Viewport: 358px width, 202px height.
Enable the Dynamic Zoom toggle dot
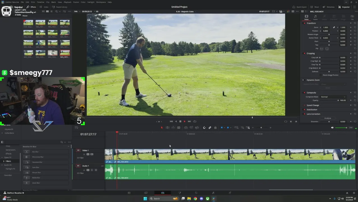tap(303, 80)
